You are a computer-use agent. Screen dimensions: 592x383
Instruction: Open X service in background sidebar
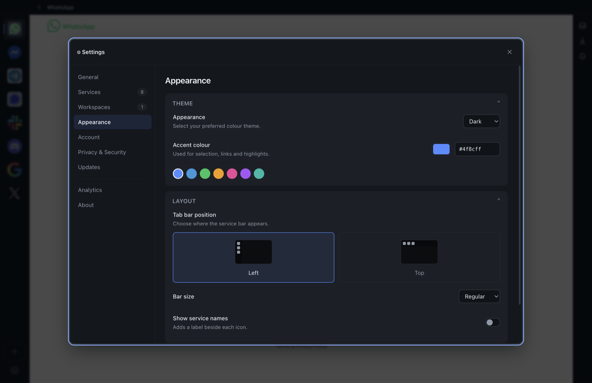[x=14, y=193]
